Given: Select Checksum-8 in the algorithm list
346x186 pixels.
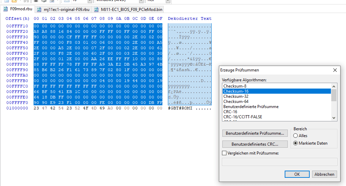Looking at the screenshot, I should click(276, 86).
